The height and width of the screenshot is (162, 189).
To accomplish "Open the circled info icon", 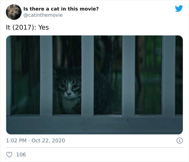I will click(180, 141).
